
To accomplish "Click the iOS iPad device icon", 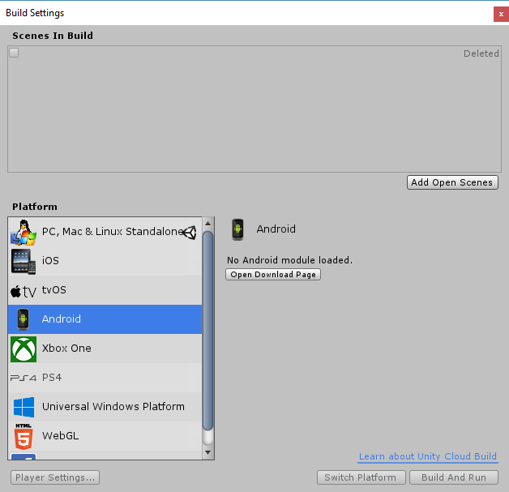I will point(24,261).
